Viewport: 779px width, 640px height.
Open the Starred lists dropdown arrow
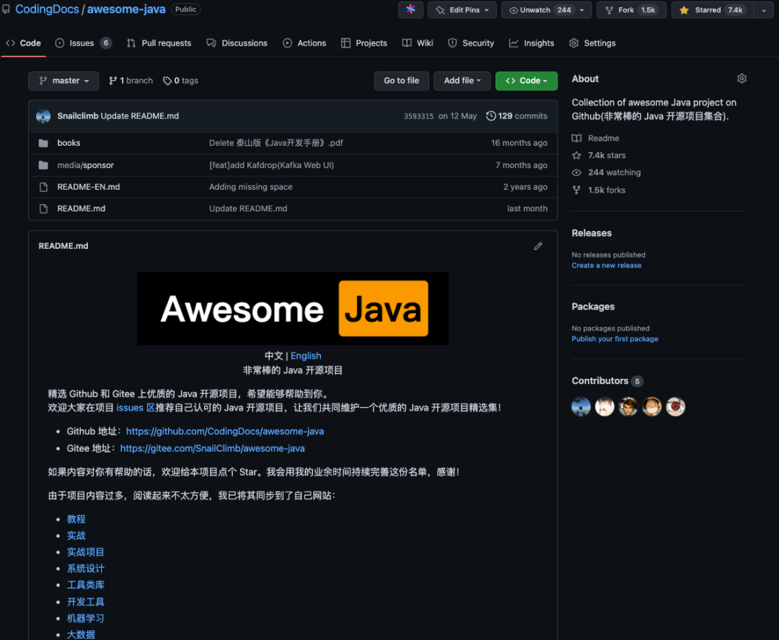pos(764,10)
